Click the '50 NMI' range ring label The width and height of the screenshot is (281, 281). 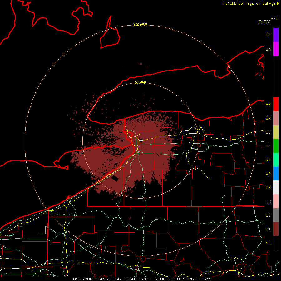140,82
